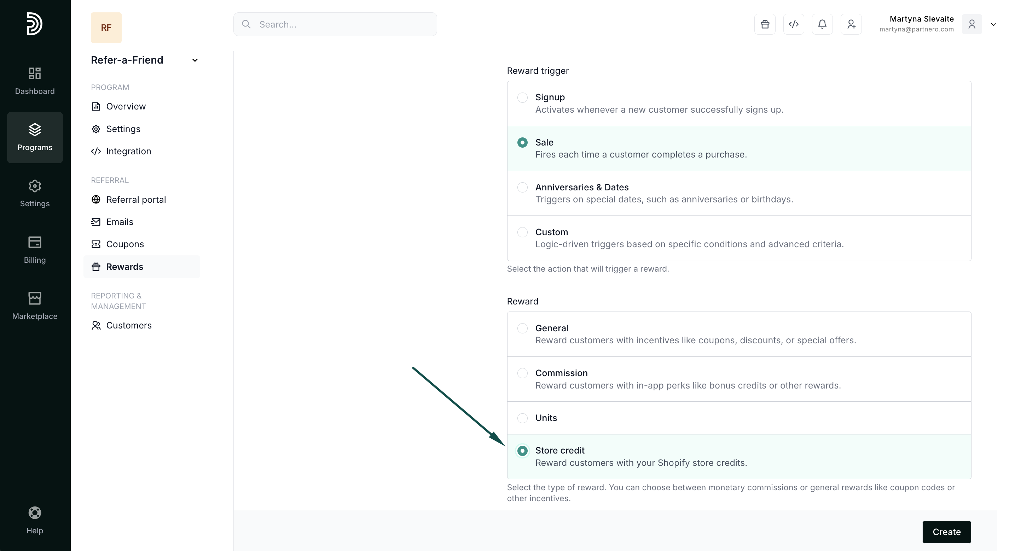Click the add user icon in header

click(851, 24)
